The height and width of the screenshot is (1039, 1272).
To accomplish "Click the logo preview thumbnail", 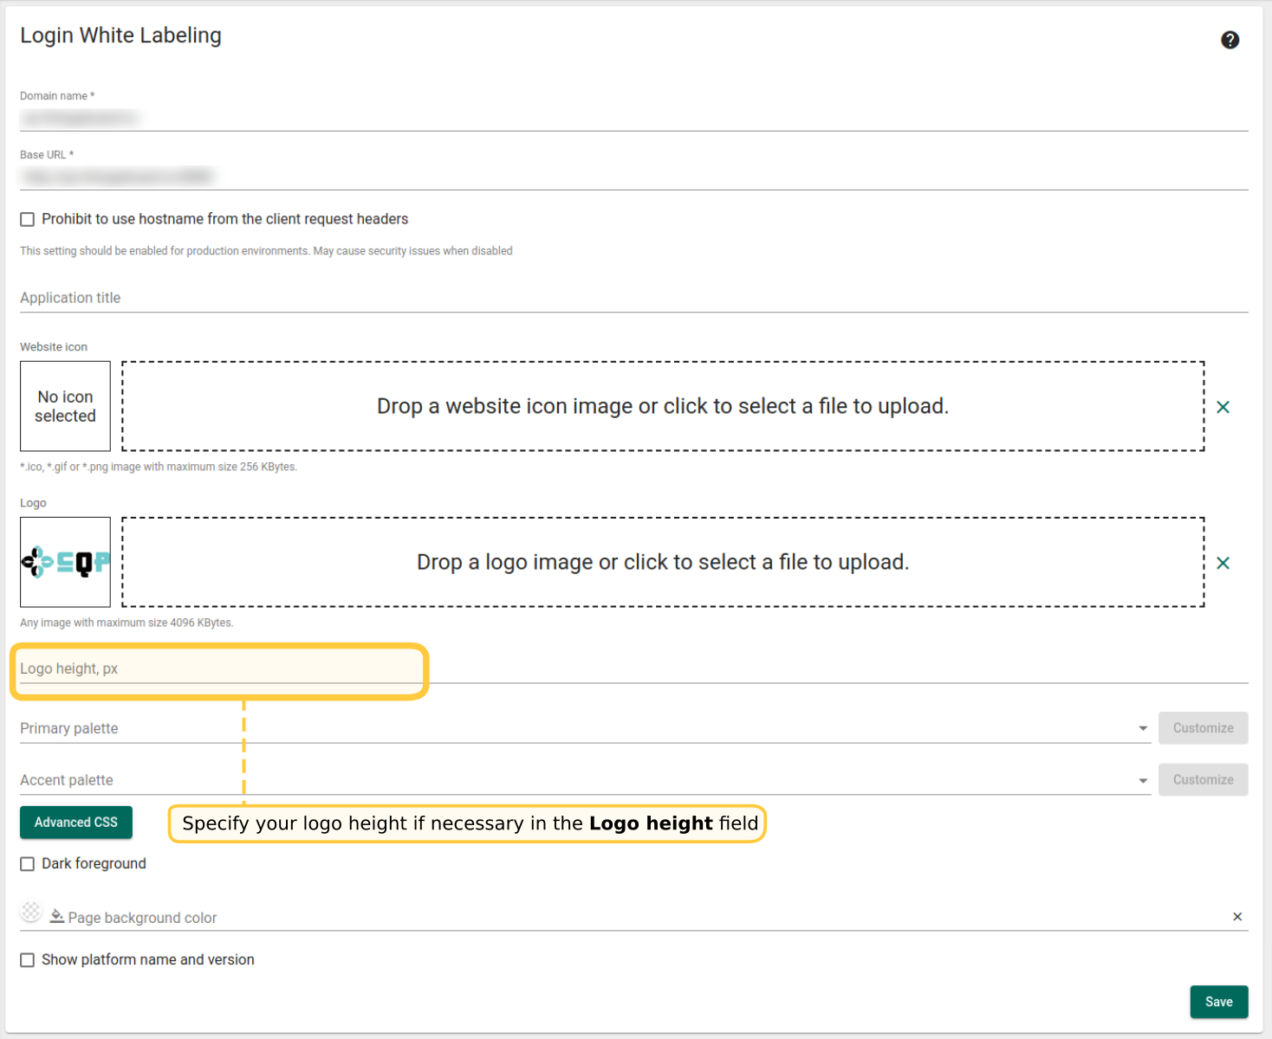I will tap(65, 562).
